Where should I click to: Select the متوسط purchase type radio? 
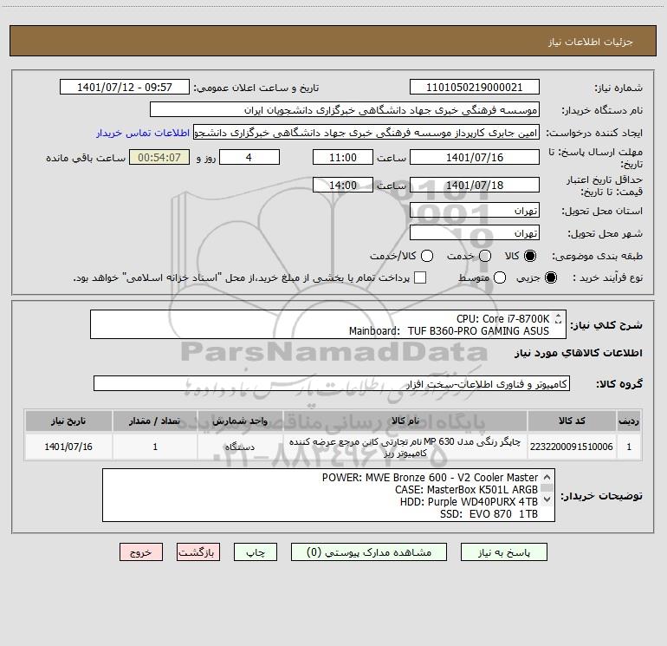[500, 277]
